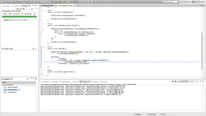Open the Javadoc tab
This screenshot has width=206, height=116.
[54, 82]
